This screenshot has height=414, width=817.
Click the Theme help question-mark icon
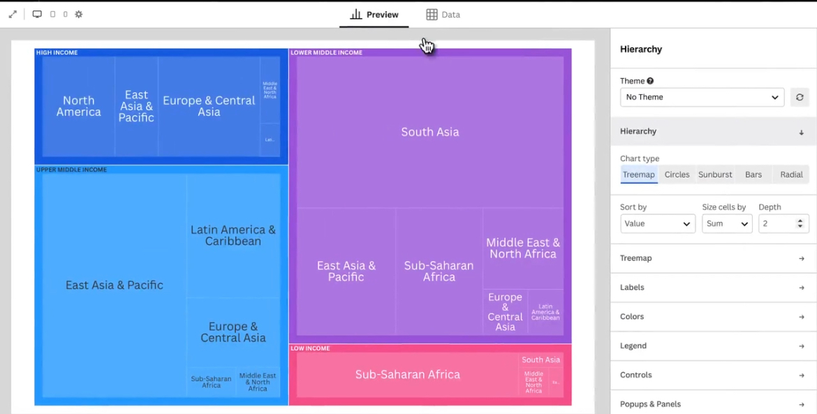pyautogui.click(x=650, y=81)
